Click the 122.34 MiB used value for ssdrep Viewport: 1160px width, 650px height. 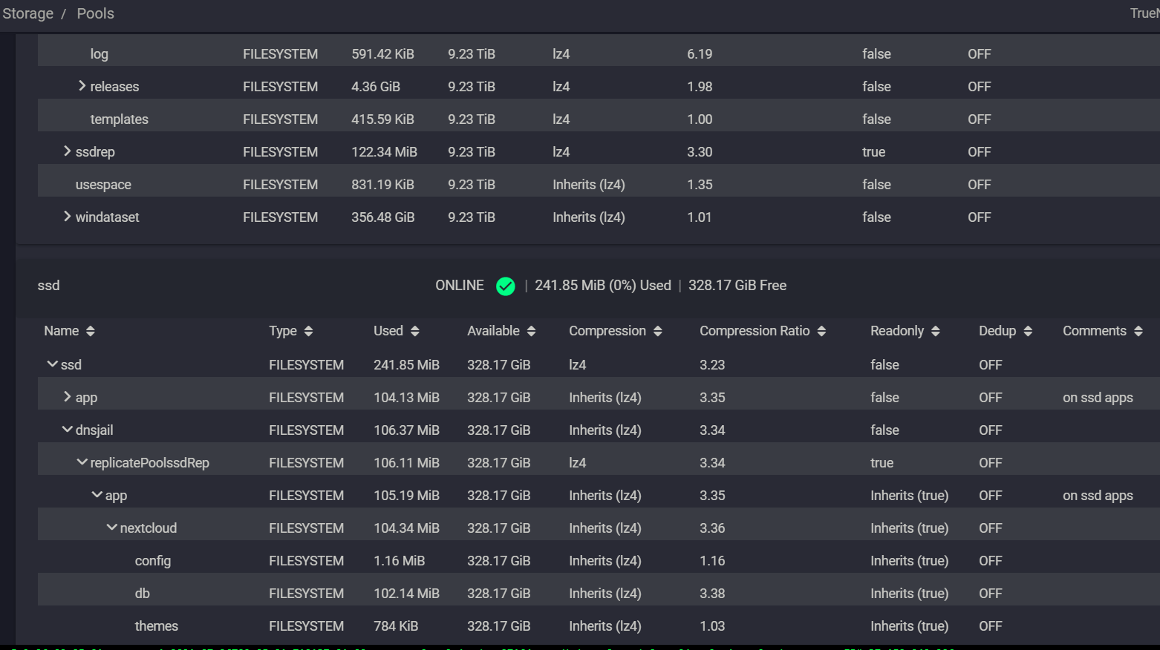[385, 152]
